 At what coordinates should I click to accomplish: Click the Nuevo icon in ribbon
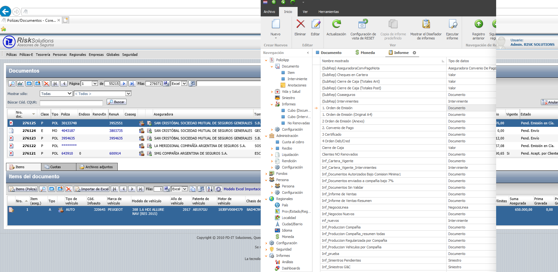[276, 25]
